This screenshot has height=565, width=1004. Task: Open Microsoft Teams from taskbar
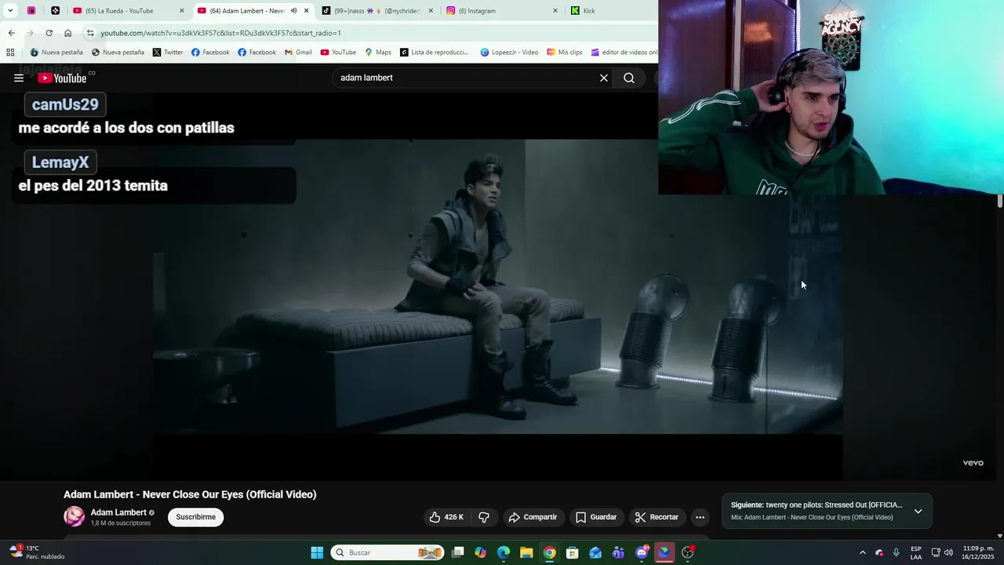point(618,552)
